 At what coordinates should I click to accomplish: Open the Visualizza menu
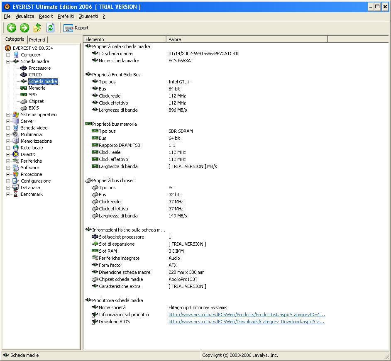coord(24,16)
